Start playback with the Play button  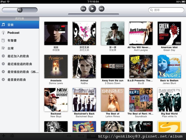92,9
